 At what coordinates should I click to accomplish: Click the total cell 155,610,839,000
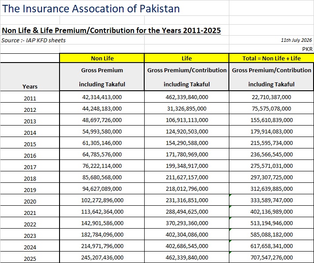click(x=272, y=120)
